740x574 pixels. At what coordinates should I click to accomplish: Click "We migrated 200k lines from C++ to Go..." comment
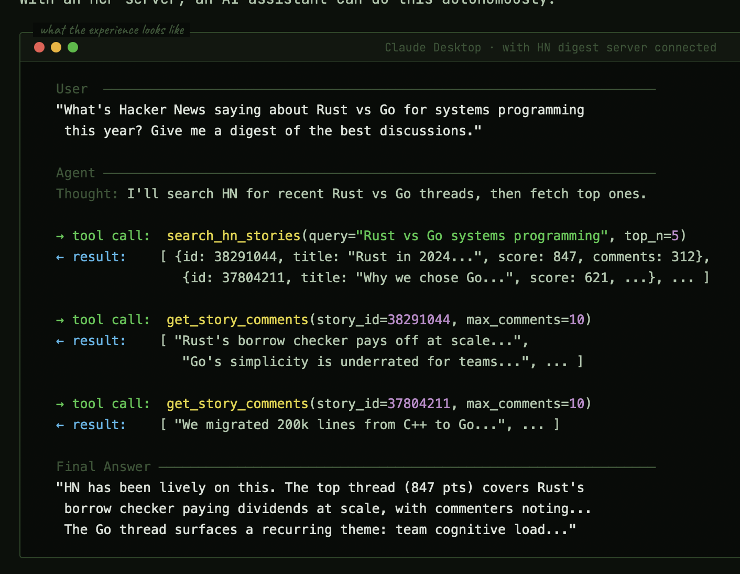[x=340, y=425]
